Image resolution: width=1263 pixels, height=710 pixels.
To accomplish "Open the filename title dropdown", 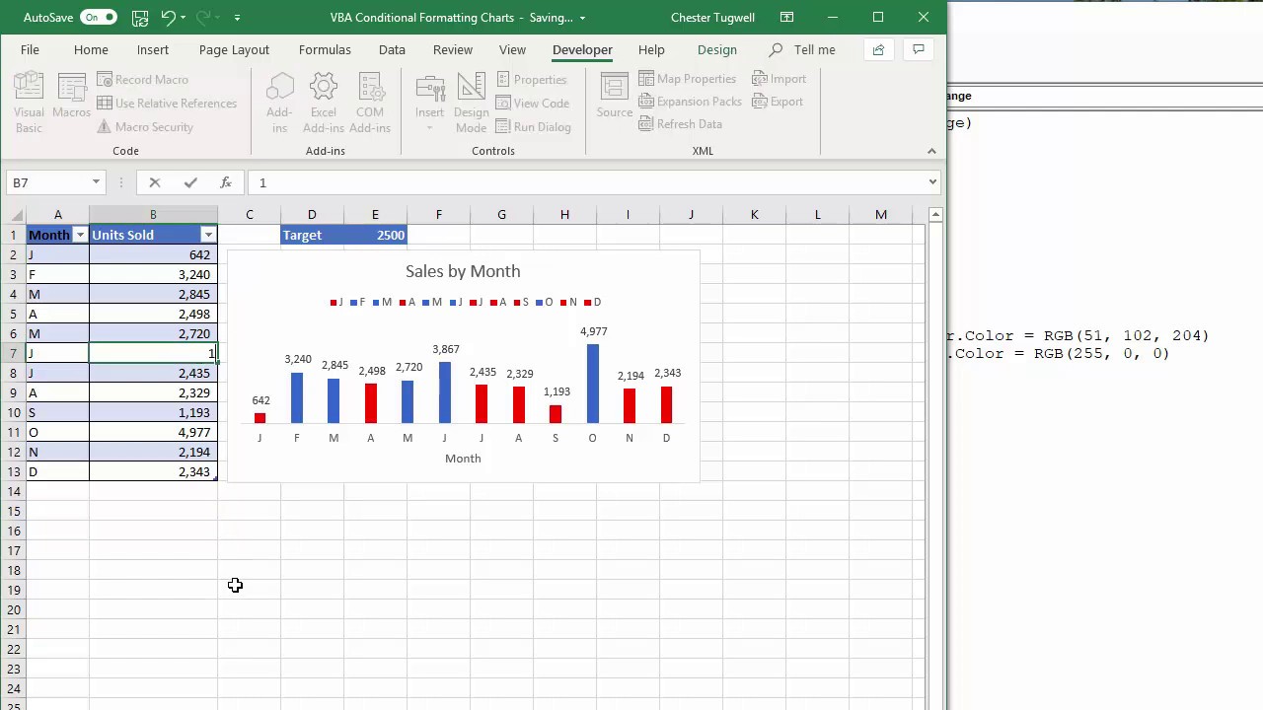I will (582, 18).
